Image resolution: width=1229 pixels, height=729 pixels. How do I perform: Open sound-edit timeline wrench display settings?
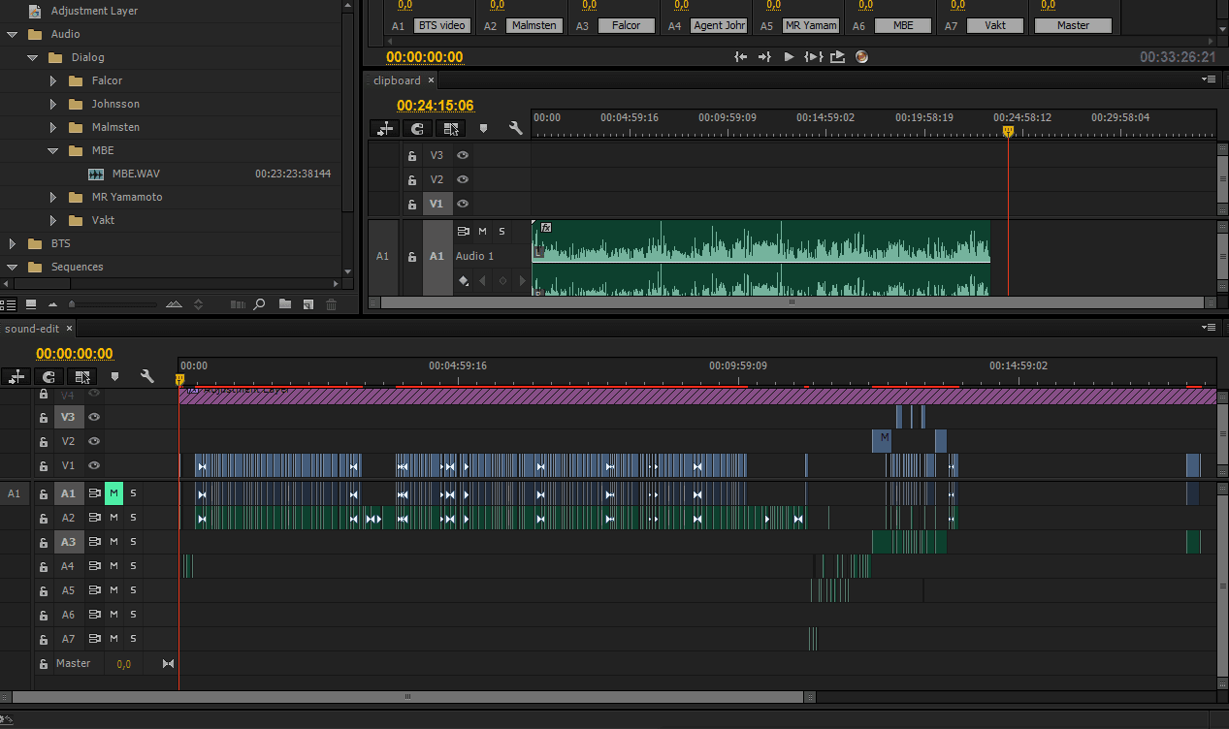click(x=147, y=376)
